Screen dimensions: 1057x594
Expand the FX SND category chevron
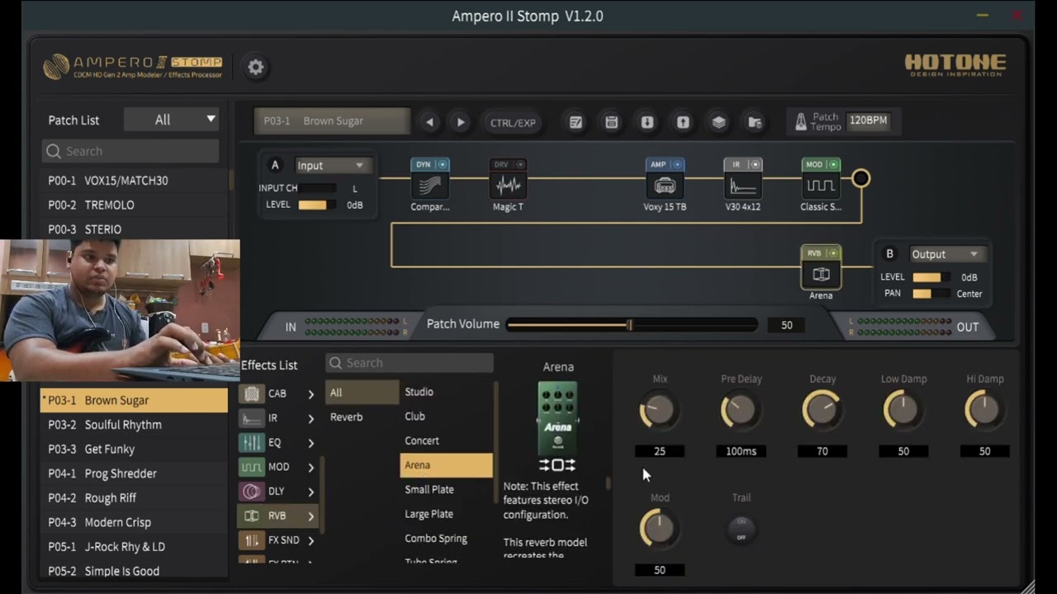[x=310, y=540]
